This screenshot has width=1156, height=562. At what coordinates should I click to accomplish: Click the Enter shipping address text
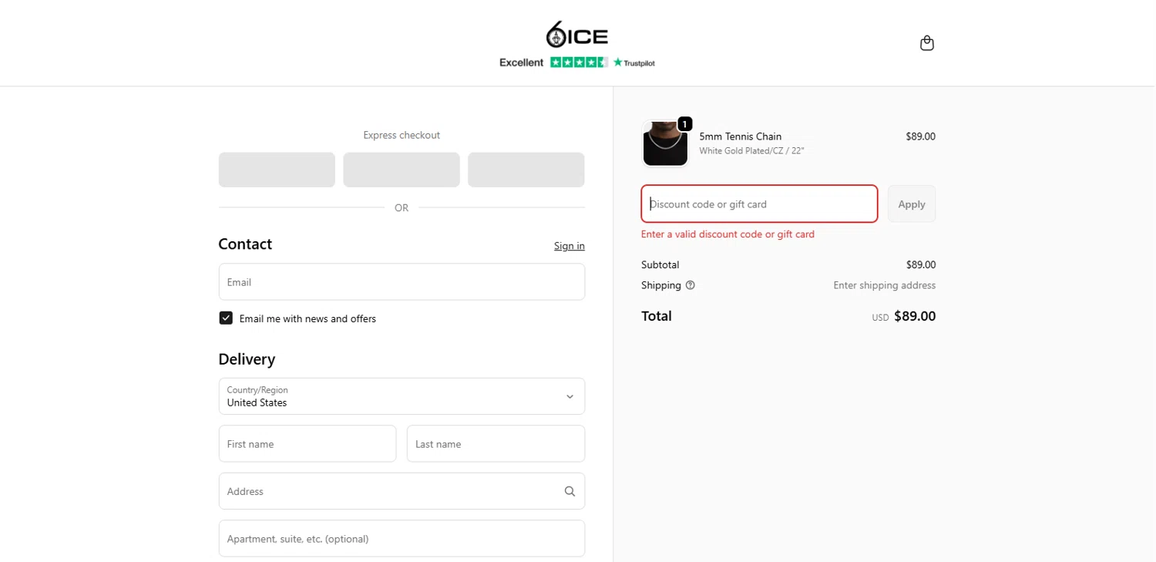884,285
